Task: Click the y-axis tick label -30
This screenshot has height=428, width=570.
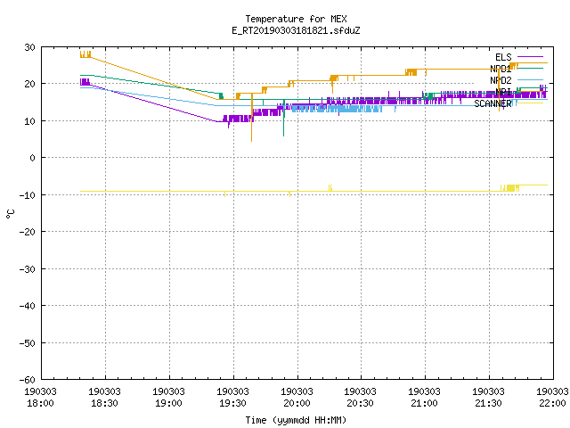Action: 28,269
